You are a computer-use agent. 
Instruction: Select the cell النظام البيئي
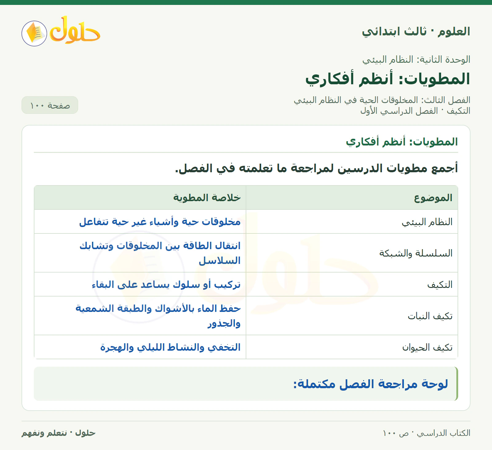pos(352,222)
